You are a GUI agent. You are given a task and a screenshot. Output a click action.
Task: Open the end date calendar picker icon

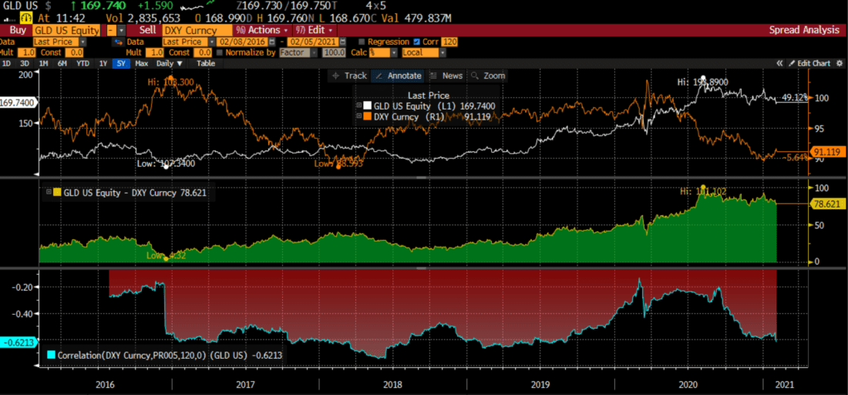342,42
